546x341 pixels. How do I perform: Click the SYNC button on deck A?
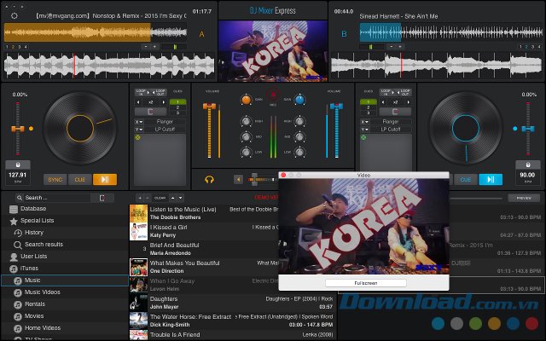[x=55, y=179]
